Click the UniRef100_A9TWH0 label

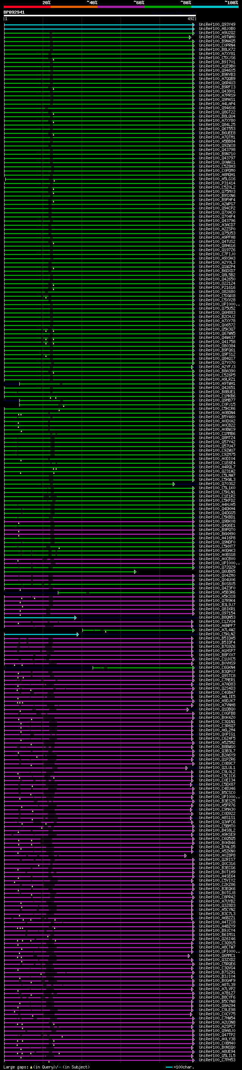tap(217, 37)
